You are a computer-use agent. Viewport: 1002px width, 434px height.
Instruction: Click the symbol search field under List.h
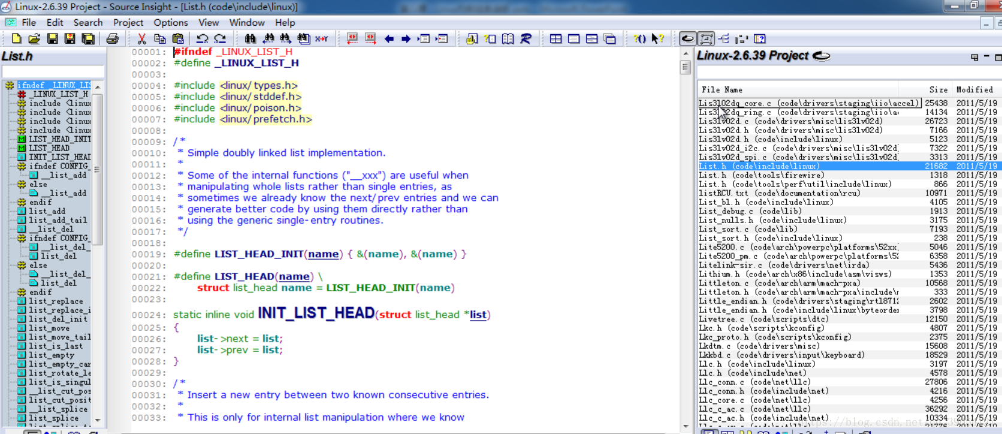53,72
